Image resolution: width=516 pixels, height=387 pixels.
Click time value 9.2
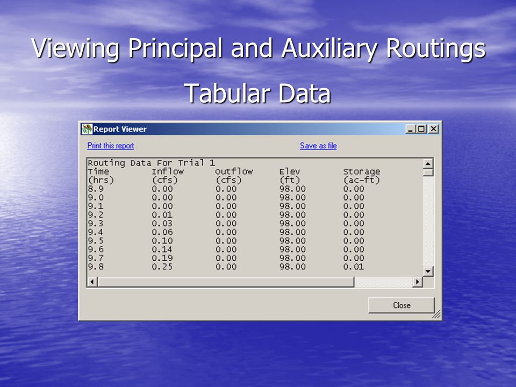[x=96, y=215]
